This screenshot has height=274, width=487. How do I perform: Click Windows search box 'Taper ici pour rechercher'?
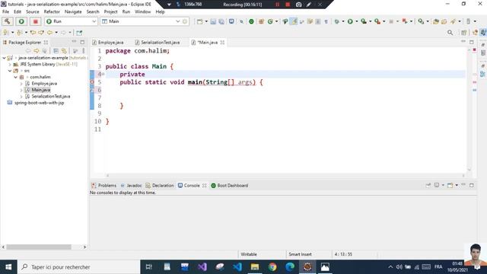click(79, 267)
